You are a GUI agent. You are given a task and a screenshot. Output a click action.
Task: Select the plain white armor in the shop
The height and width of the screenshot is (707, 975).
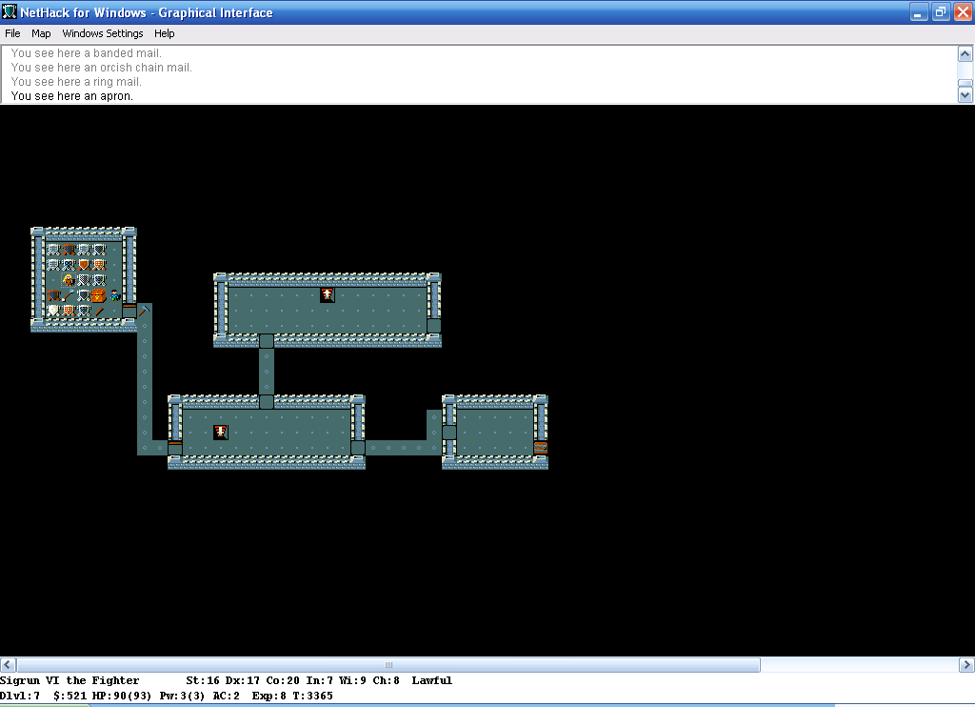(53, 310)
